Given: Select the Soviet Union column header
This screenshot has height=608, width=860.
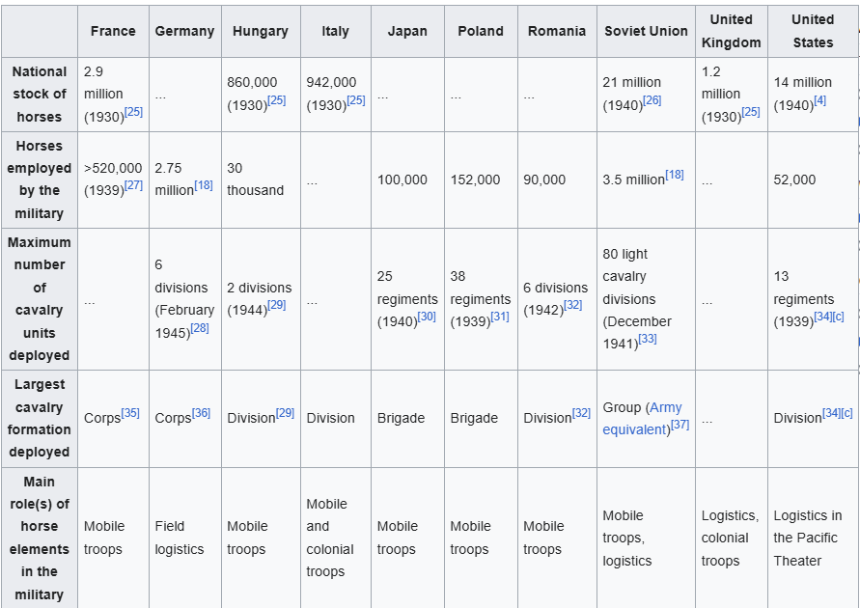Looking at the screenshot, I should point(646,31).
